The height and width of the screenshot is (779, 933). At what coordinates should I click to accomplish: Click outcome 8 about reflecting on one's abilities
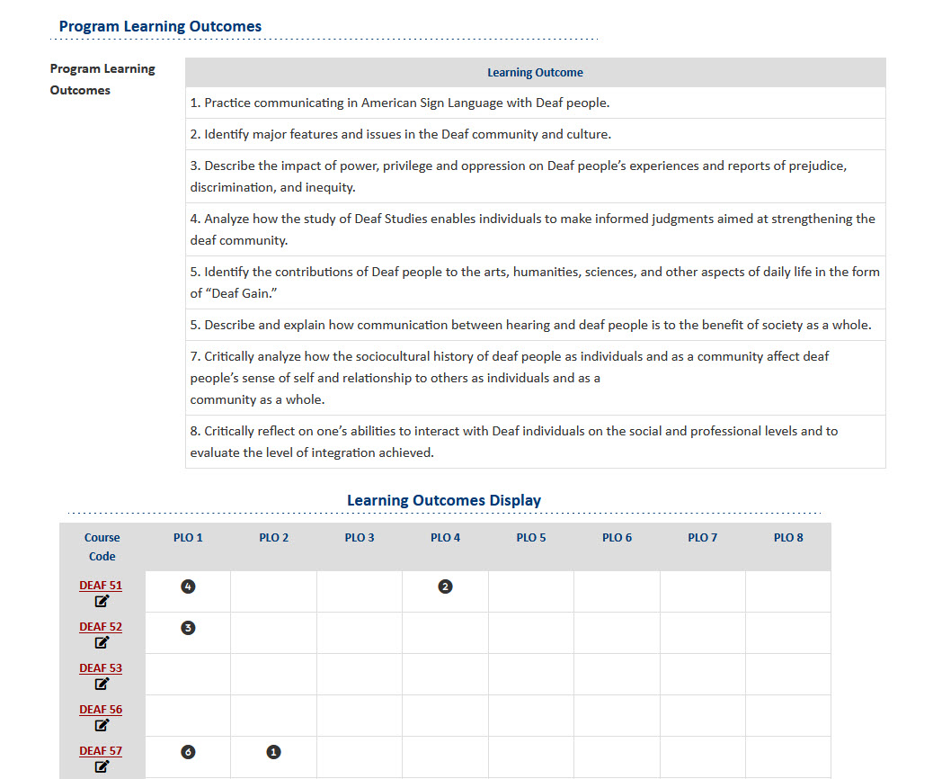coord(535,442)
